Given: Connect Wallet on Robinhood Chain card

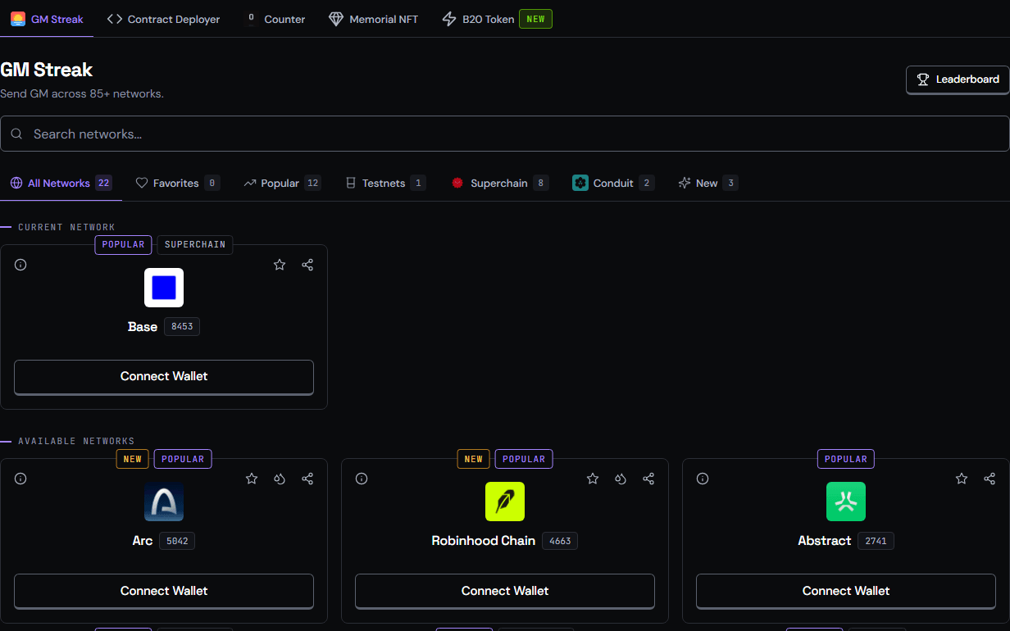Looking at the screenshot, I should (x=505, y=591).
